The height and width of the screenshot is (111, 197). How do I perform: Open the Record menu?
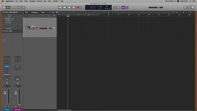[39, 1]
